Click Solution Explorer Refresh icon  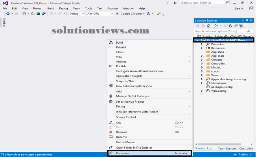click(230, 26)
